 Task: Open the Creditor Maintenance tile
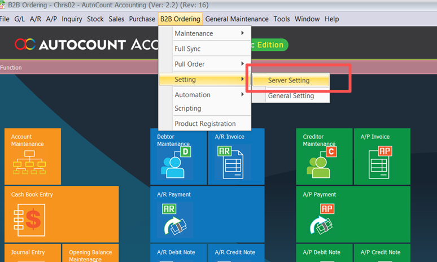pos(324,156)
